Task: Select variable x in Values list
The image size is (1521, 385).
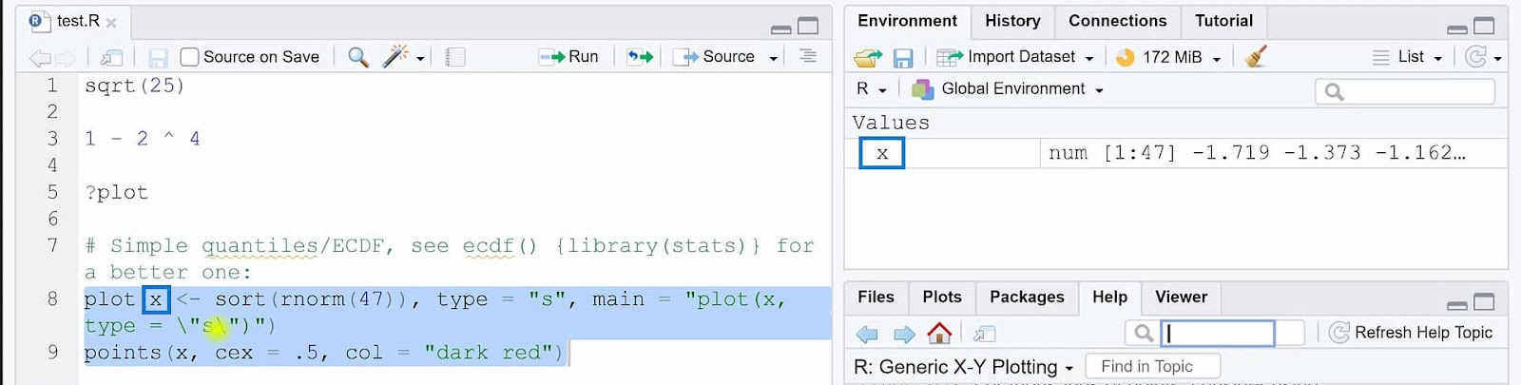Action: [x=882, y=153]
